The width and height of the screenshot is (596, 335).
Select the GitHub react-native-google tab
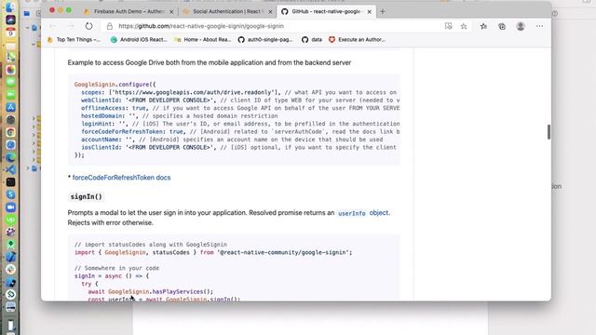point(326,12)
